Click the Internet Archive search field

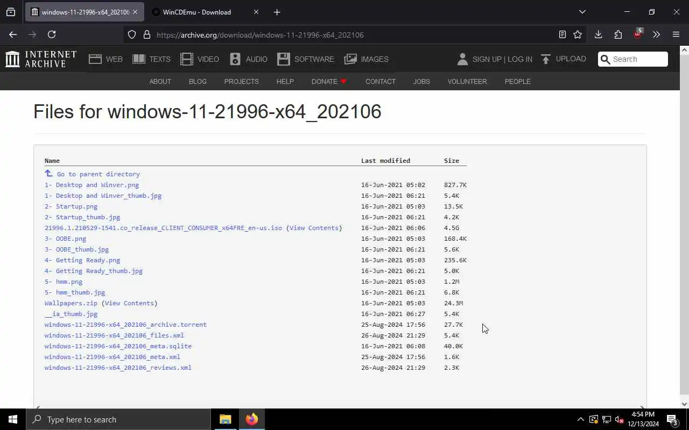pos(633,59)
